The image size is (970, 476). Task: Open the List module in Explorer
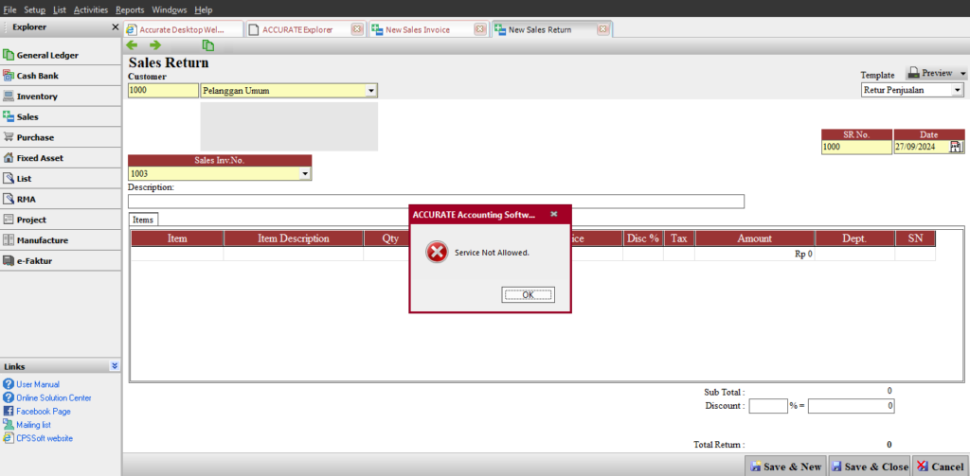click(60, 179)
